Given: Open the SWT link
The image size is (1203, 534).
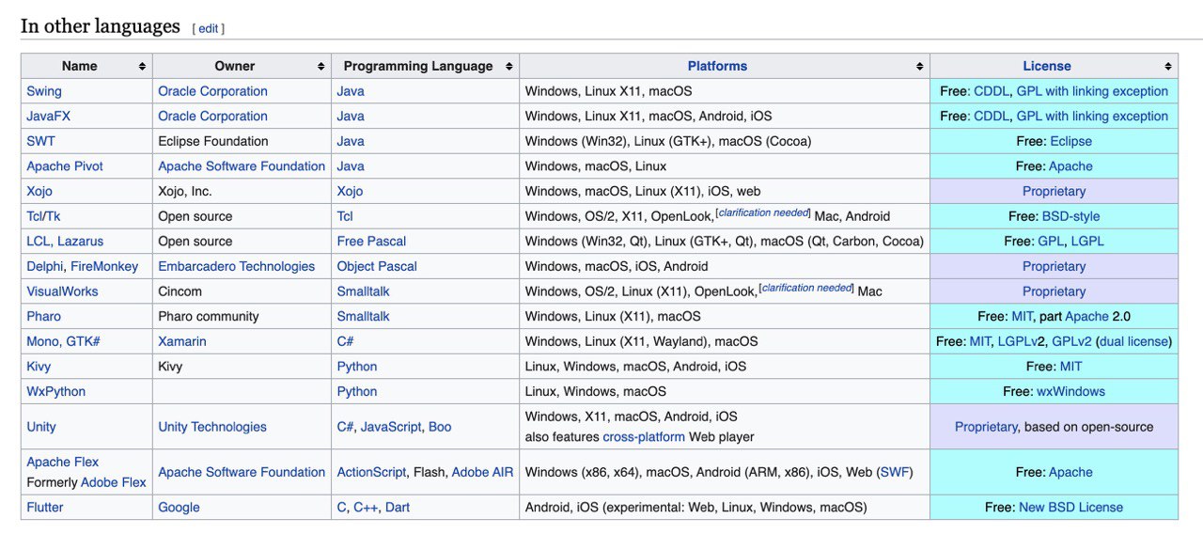Looking at the screenshot, I should 40,141.
